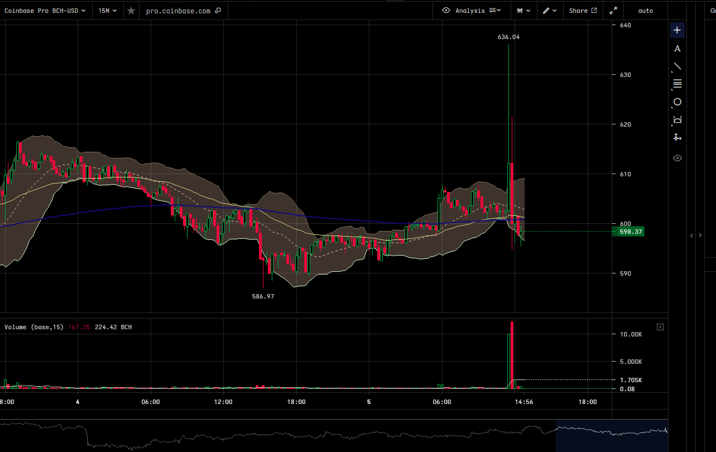The width and height of the screenshot is (716, 452).
Task: Select the Fibonacci lines tool
Action: coord(677,84)
